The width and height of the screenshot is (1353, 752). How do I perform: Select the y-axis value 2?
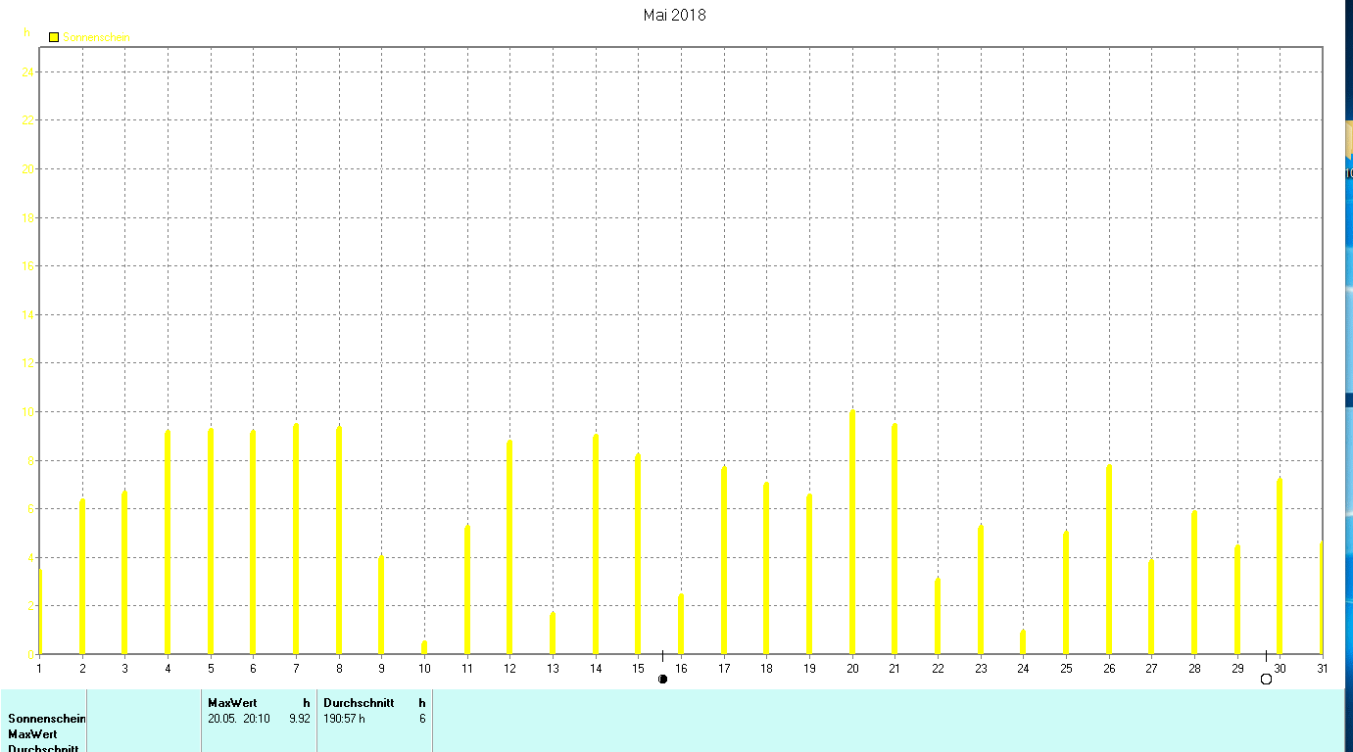click(31, 605)
